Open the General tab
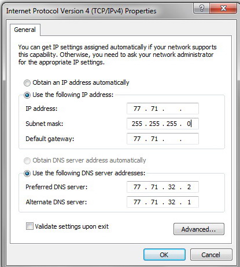The image size is (240, 267). point(25,30)
